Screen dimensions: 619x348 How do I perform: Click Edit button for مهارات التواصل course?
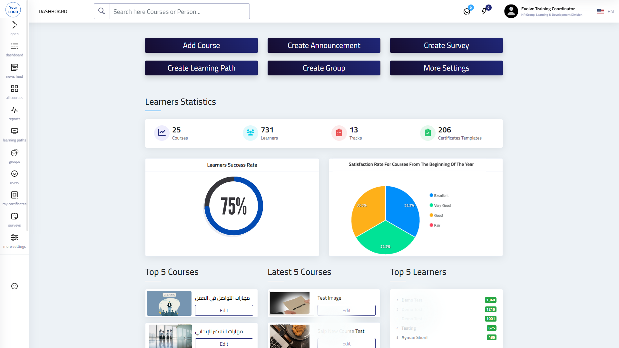coord(224,310)
